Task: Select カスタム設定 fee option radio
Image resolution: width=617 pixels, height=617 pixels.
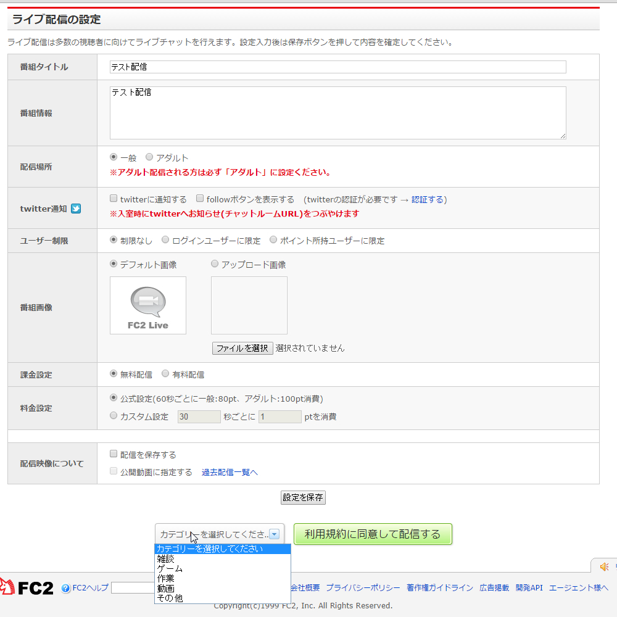Action: (114, 415)
